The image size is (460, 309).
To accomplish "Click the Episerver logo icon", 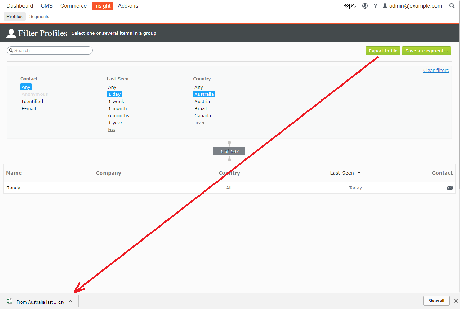I will (350, 6).
